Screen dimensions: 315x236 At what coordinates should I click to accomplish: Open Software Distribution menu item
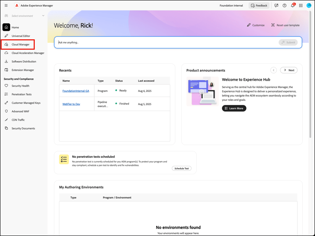tap(24, 61)
